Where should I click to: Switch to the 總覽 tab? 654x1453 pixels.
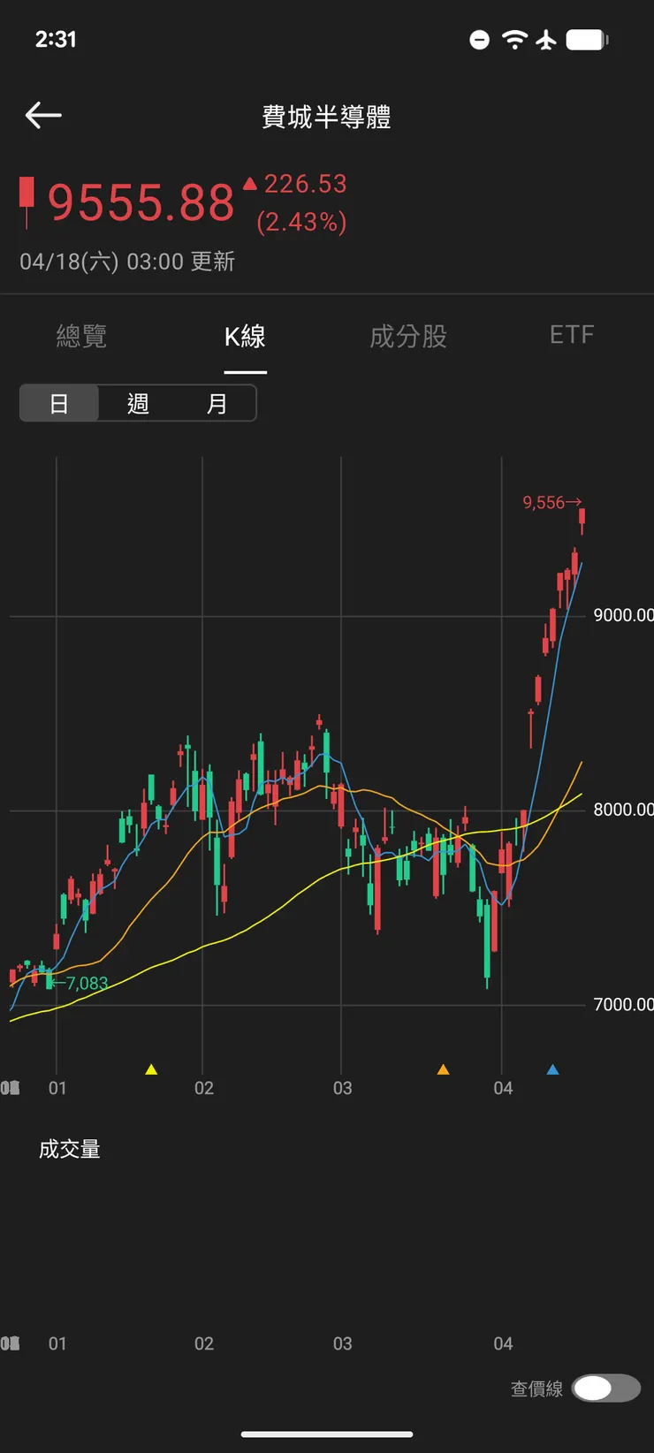[x=81, y=336]
